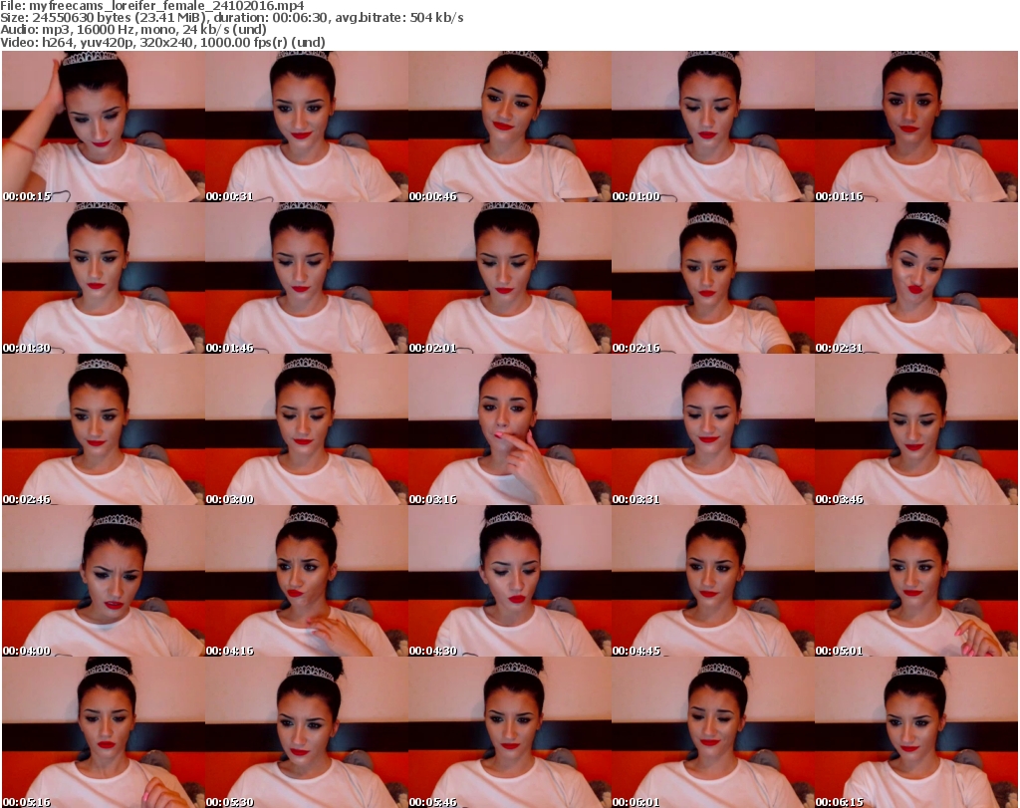
Task: Select the thumbnail frame at 00:01:00
Action: pos(713,127)
